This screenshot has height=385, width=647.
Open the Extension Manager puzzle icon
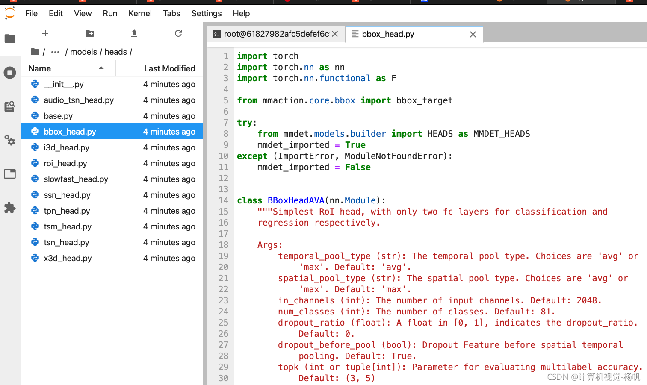(10, 208)
